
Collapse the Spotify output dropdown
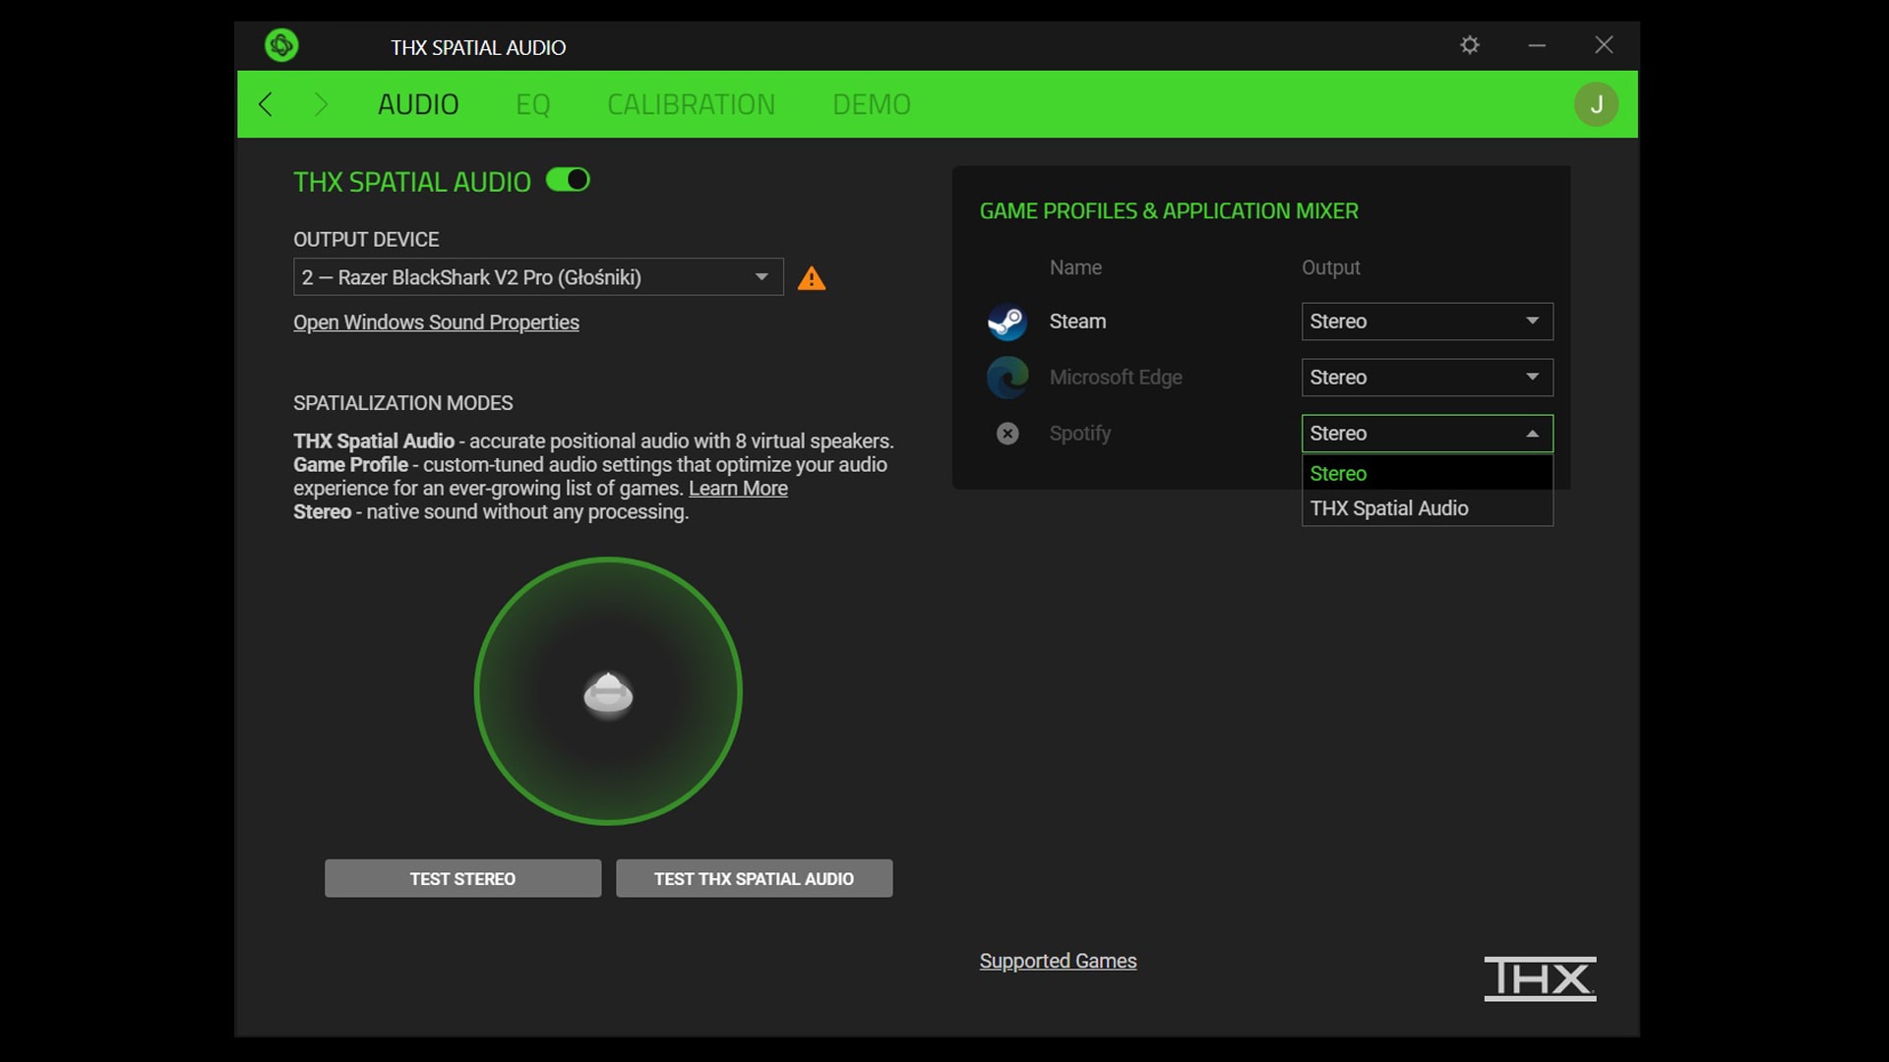[1427, 434]
